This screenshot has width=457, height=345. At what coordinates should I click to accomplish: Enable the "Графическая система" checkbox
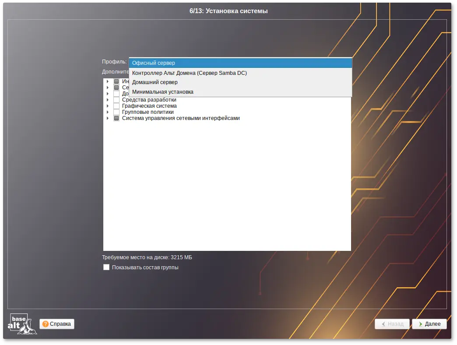click(x=116, y=106)
